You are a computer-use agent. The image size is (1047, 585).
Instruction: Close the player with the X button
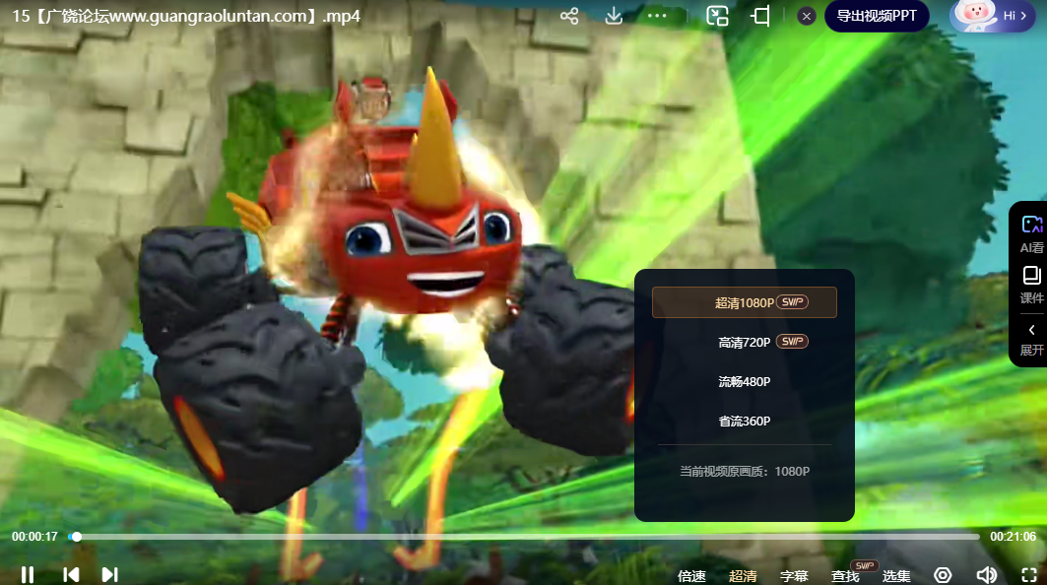click(x=807, y=16)
